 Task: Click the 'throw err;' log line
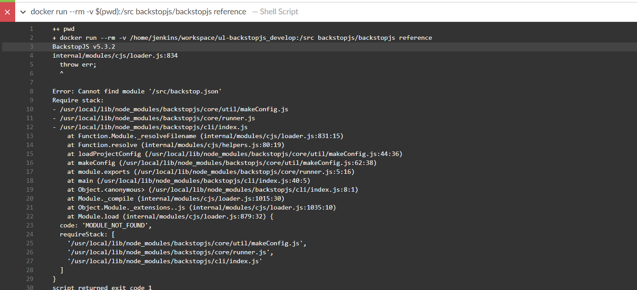(78, 64)
